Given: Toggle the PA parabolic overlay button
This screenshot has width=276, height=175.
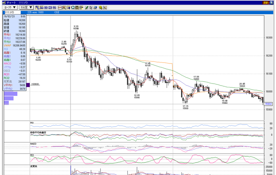Looking at the screenshot, I should (x=55, y=8).
